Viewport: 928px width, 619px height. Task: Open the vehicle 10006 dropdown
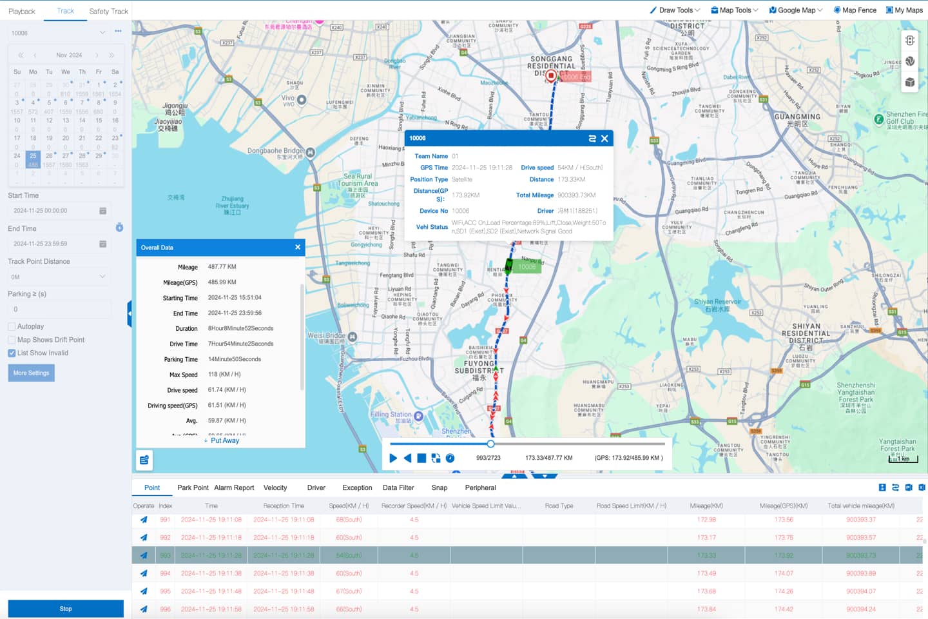pos(58,33)
